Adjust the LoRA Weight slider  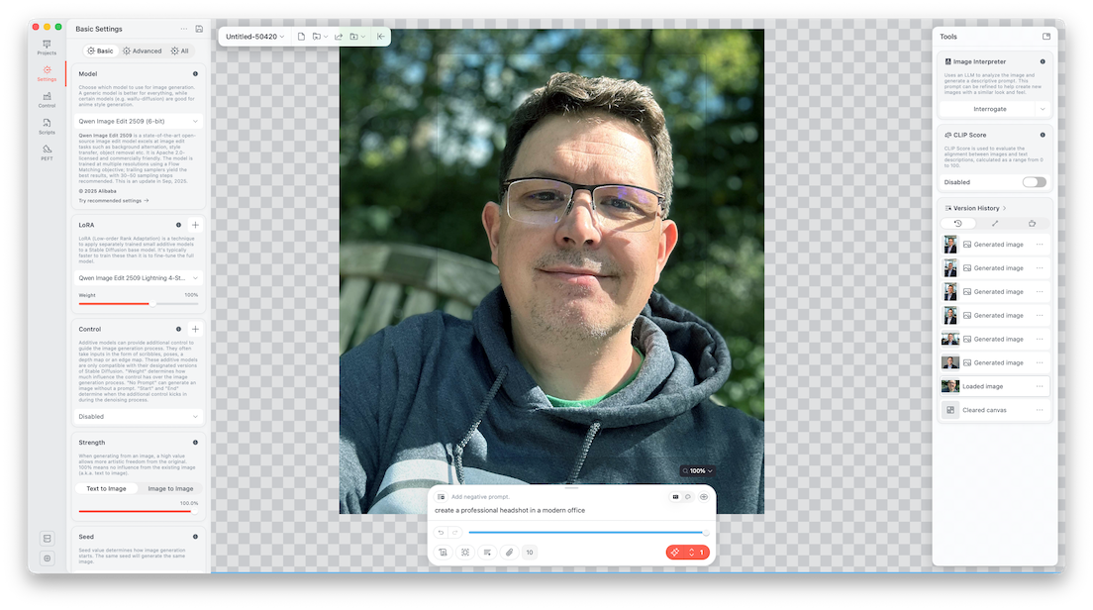[x=150, y=304]
